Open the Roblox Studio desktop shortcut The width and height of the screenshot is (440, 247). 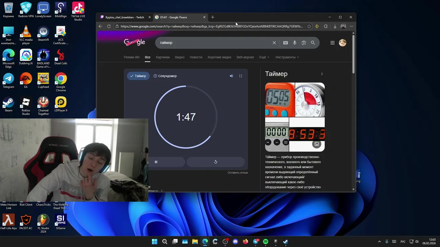click(x=26, y=106)
